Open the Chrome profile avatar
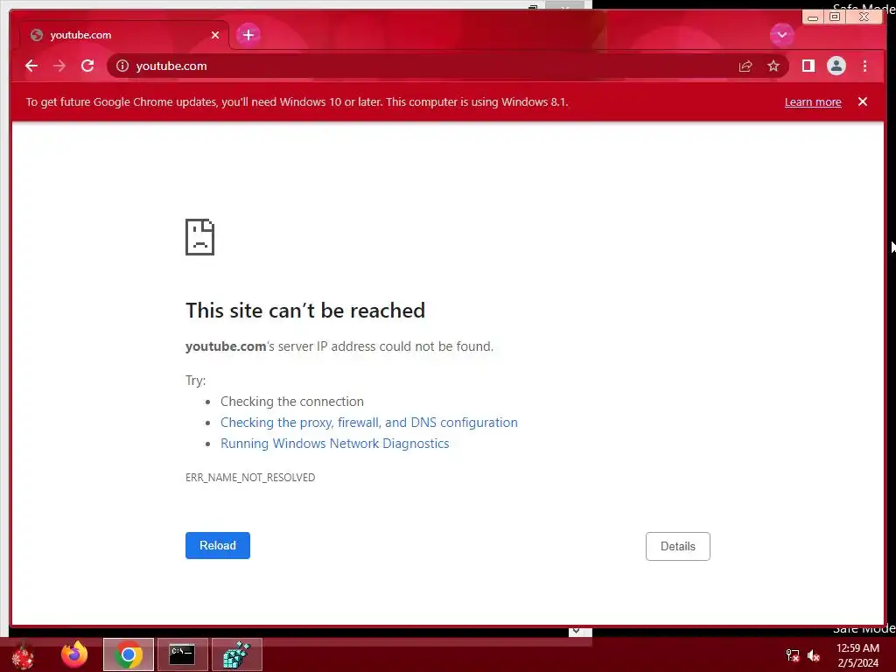This screenshot has width=896, height=672. 836,66
